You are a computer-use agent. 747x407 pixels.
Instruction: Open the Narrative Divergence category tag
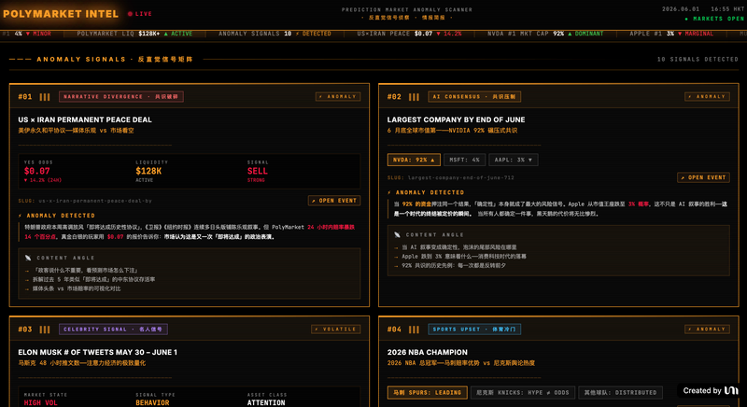point(121,97)
